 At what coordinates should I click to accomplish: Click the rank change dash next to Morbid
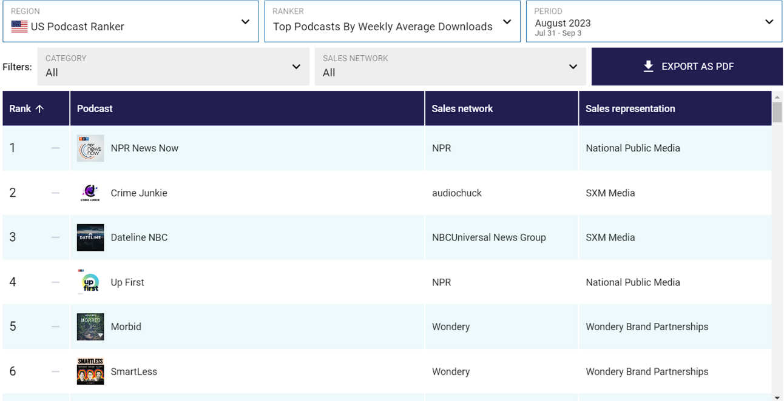click(55, 326)
